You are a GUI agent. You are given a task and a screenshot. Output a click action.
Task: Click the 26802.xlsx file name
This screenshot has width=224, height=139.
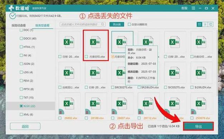71,118
